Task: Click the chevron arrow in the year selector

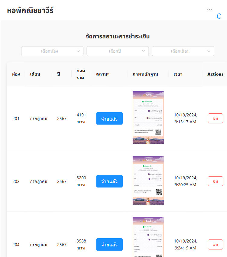Action: tap(144, 51)
